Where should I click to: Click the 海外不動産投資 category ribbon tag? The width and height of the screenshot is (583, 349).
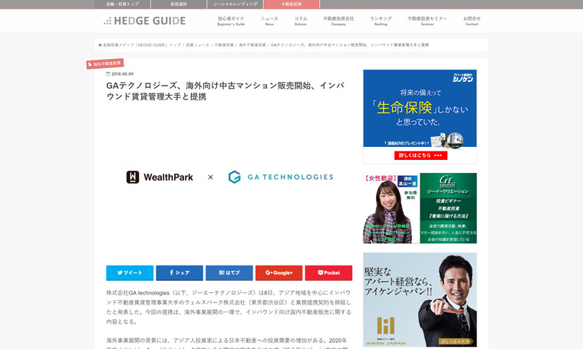coord(104,64)
